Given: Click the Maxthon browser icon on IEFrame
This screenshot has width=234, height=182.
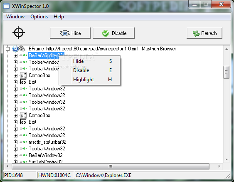Looking at the screenshot, I should click(x=15, y=49).
